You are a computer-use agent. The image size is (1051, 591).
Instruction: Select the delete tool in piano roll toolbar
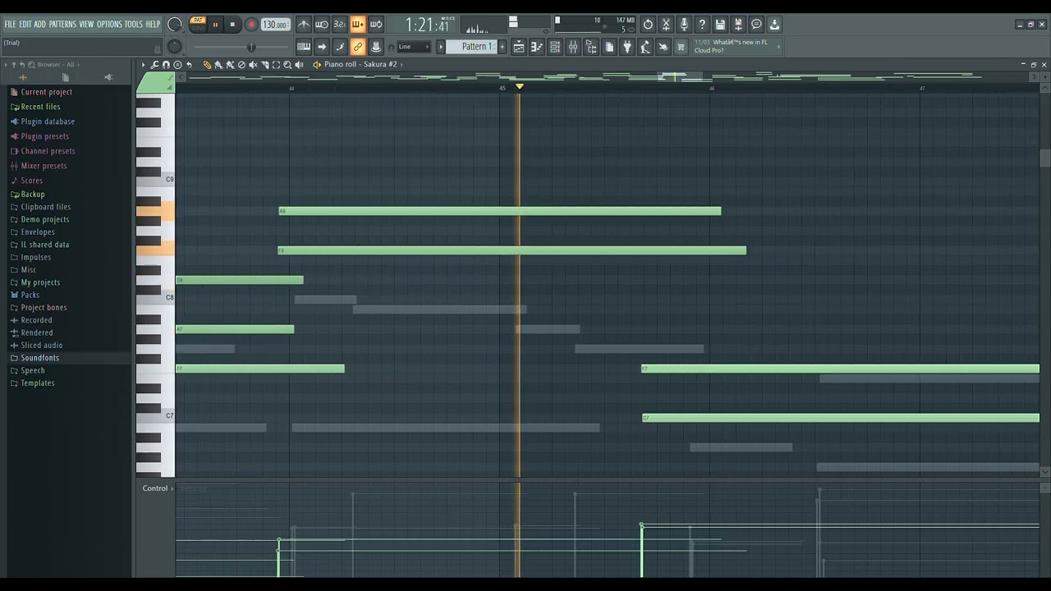click(x=241, y=65)
